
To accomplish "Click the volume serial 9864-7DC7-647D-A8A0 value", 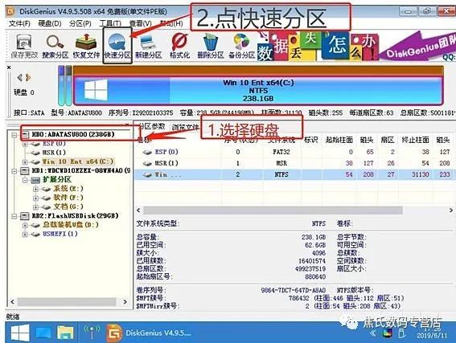I will [293, 290].
